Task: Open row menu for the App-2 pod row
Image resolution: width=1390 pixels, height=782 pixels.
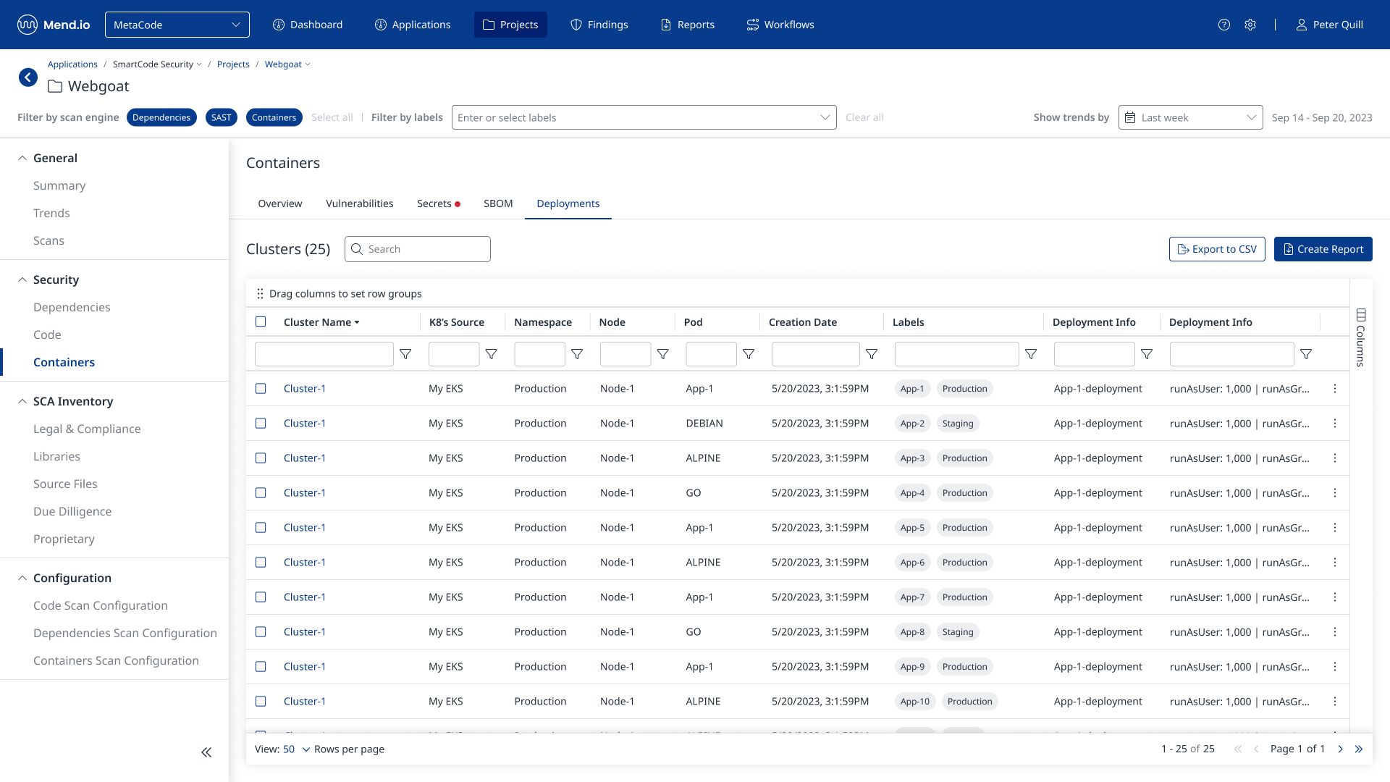Action: [1335, 424]
